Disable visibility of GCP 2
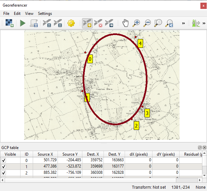 4,173
